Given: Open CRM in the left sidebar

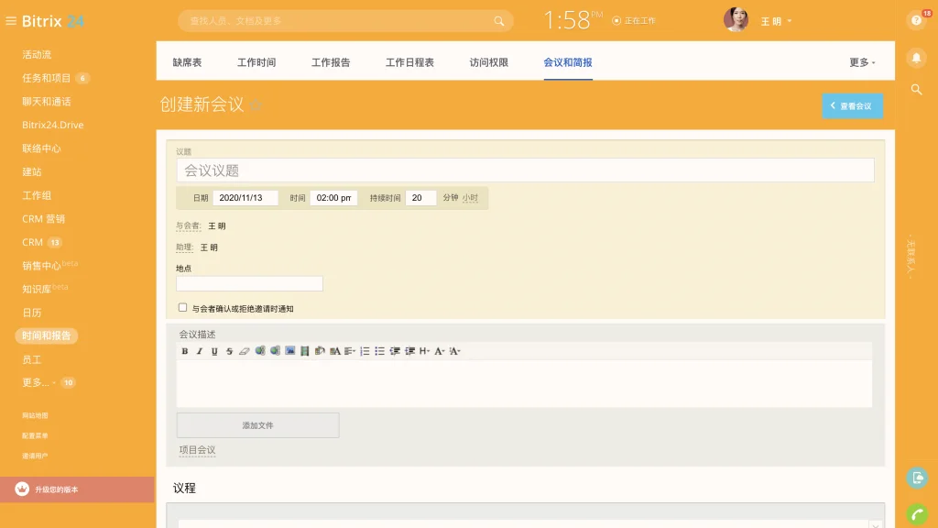Looking at the screenshot, I should pos(32,242).
